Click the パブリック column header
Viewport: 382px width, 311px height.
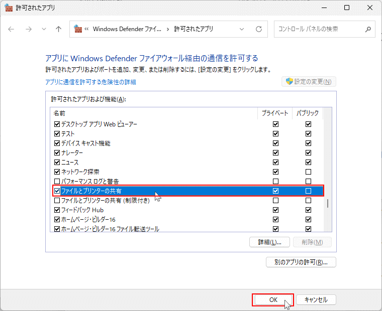pyautogui.click(x=308, y=113)
